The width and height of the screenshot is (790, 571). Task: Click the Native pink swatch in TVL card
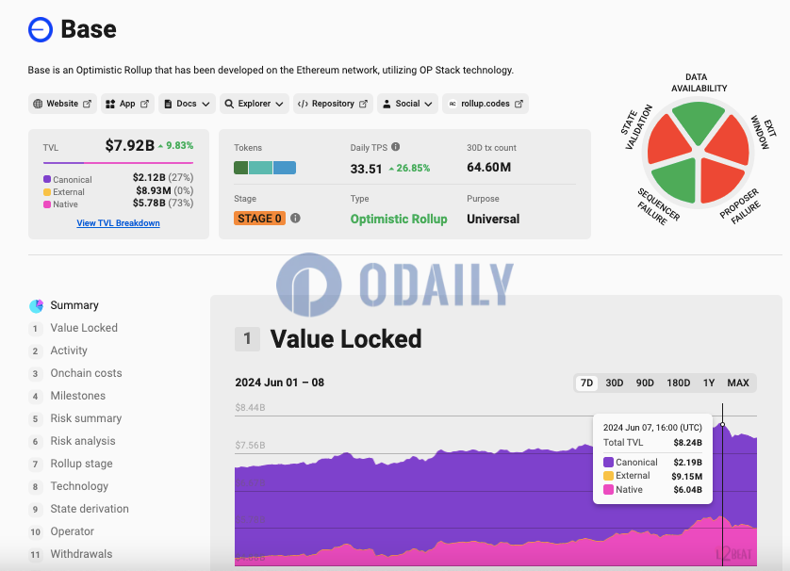pyautogui.click(x=47, y=204)
